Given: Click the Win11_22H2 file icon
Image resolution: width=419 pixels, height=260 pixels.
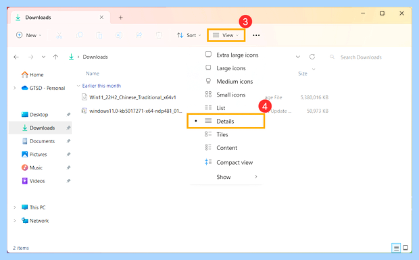Looking at the screenshot, I should (84, 97).
